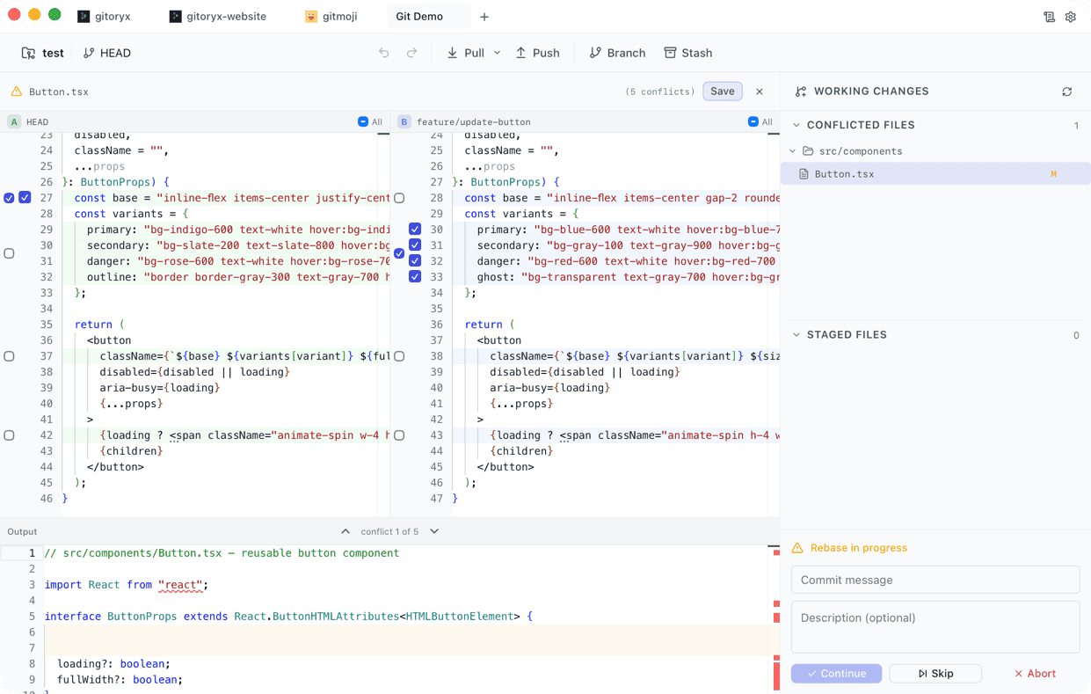Collapse the Staged Files section
The height and width of the screenshot is (694, 1091).
[x=796, y=335]
